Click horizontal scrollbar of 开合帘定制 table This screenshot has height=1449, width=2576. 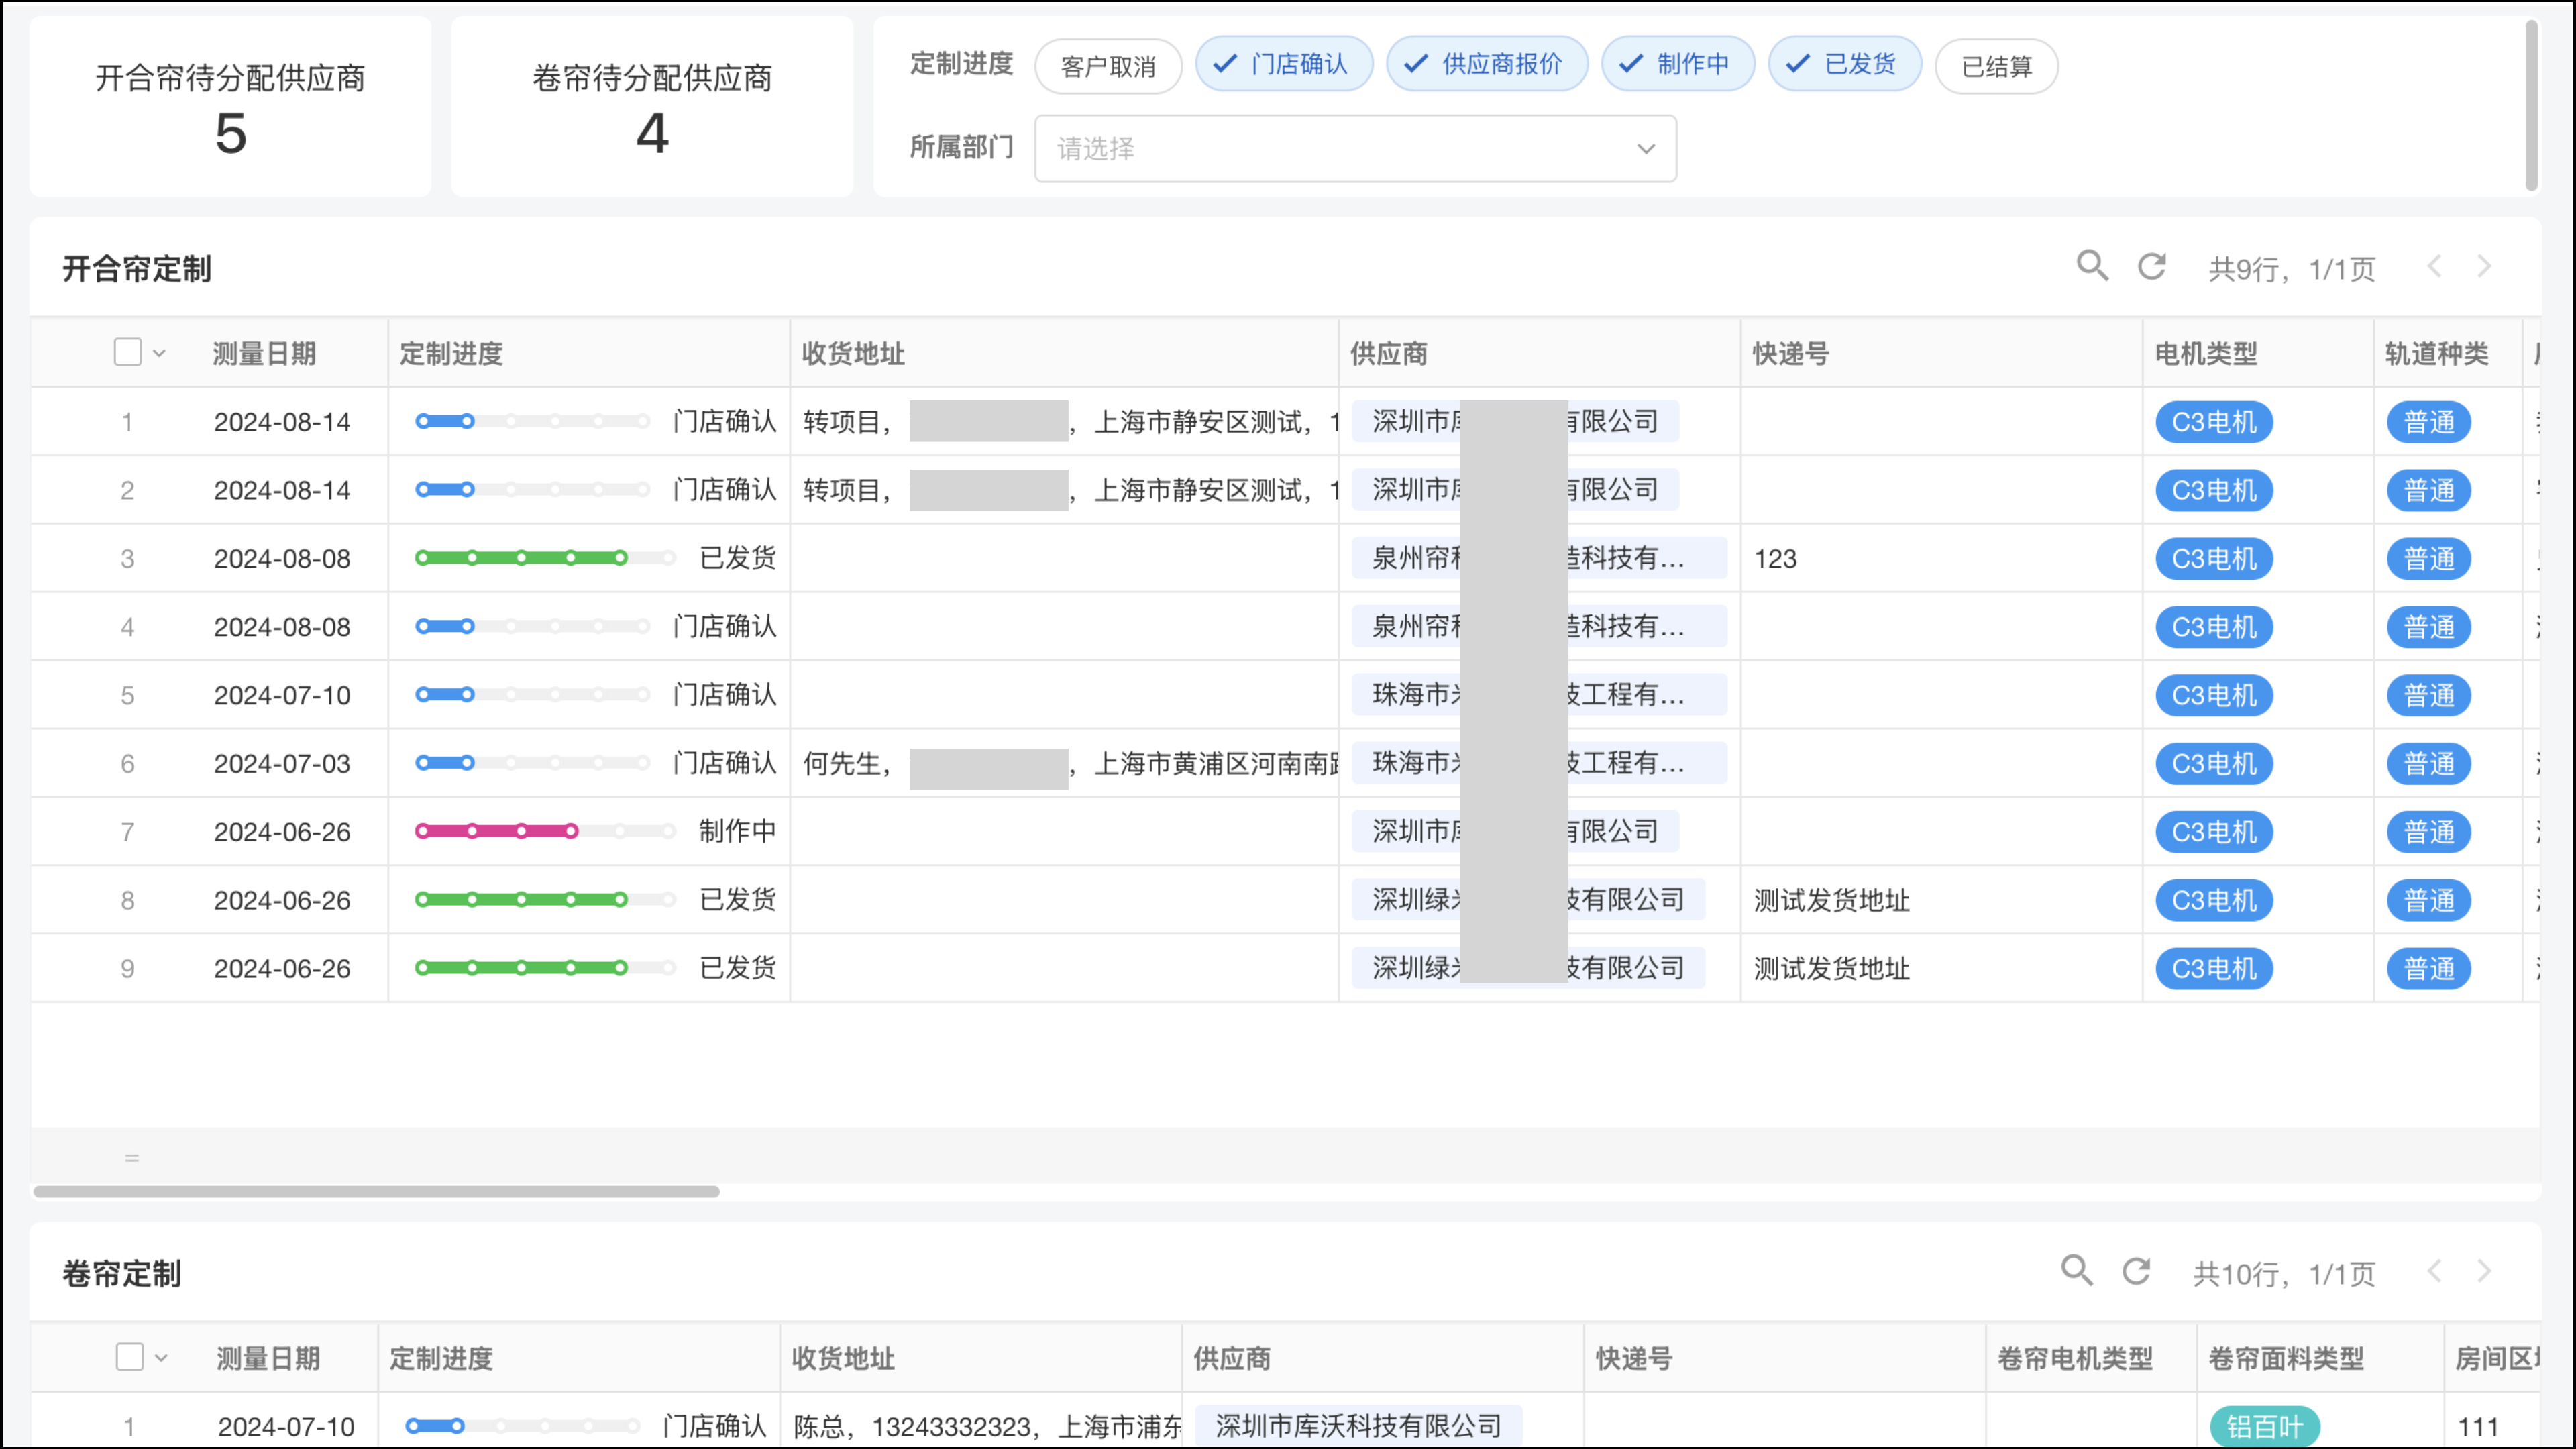pos(376,1191)
